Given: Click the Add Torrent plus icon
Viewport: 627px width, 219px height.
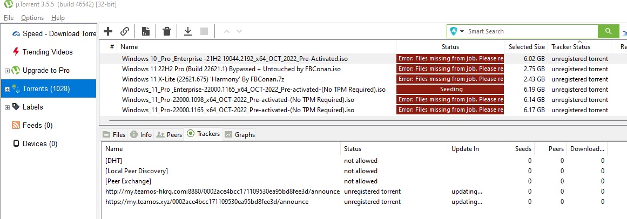Looking at the screenshot, I should pyautogui.click(x=108, y=31).
